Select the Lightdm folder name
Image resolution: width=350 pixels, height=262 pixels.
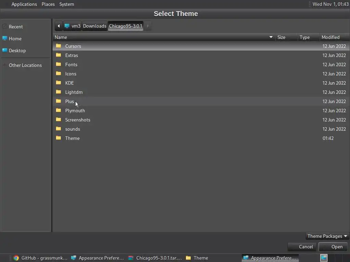click(x=74, y=92)
